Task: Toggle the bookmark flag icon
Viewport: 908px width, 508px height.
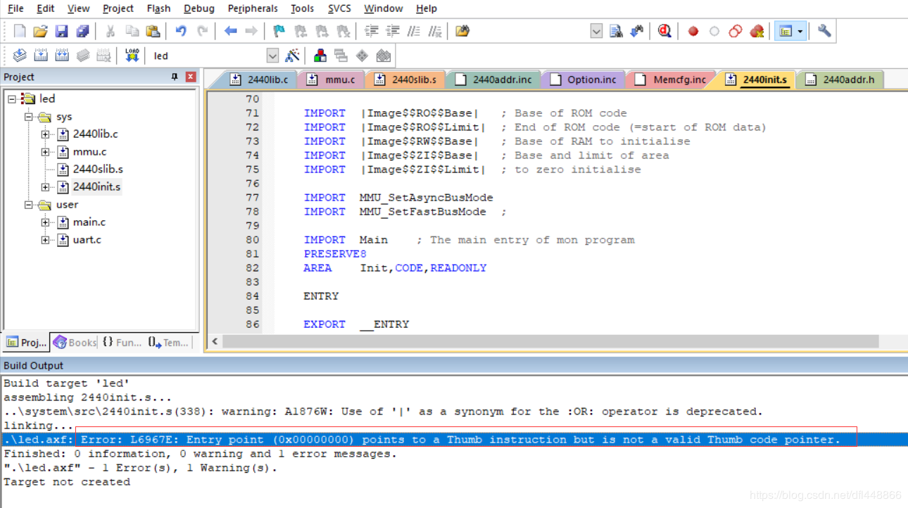Action: coord(279,31)
